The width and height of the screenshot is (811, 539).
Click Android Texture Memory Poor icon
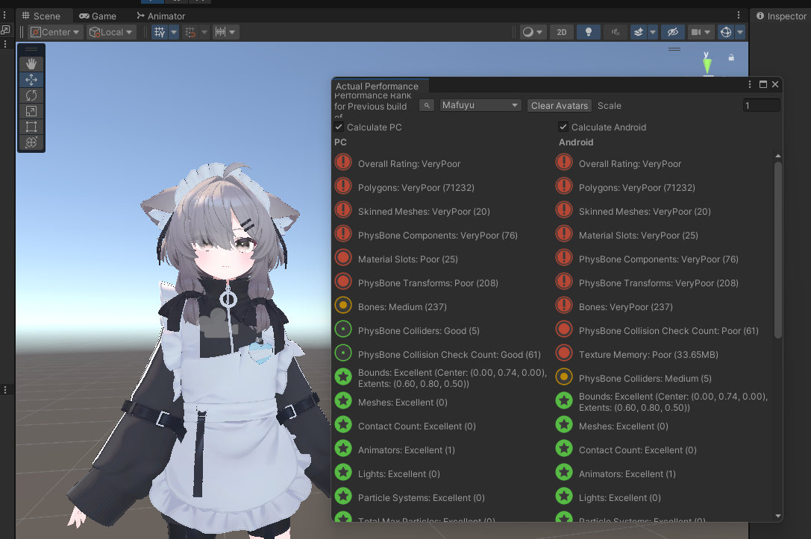pos(564,353)
